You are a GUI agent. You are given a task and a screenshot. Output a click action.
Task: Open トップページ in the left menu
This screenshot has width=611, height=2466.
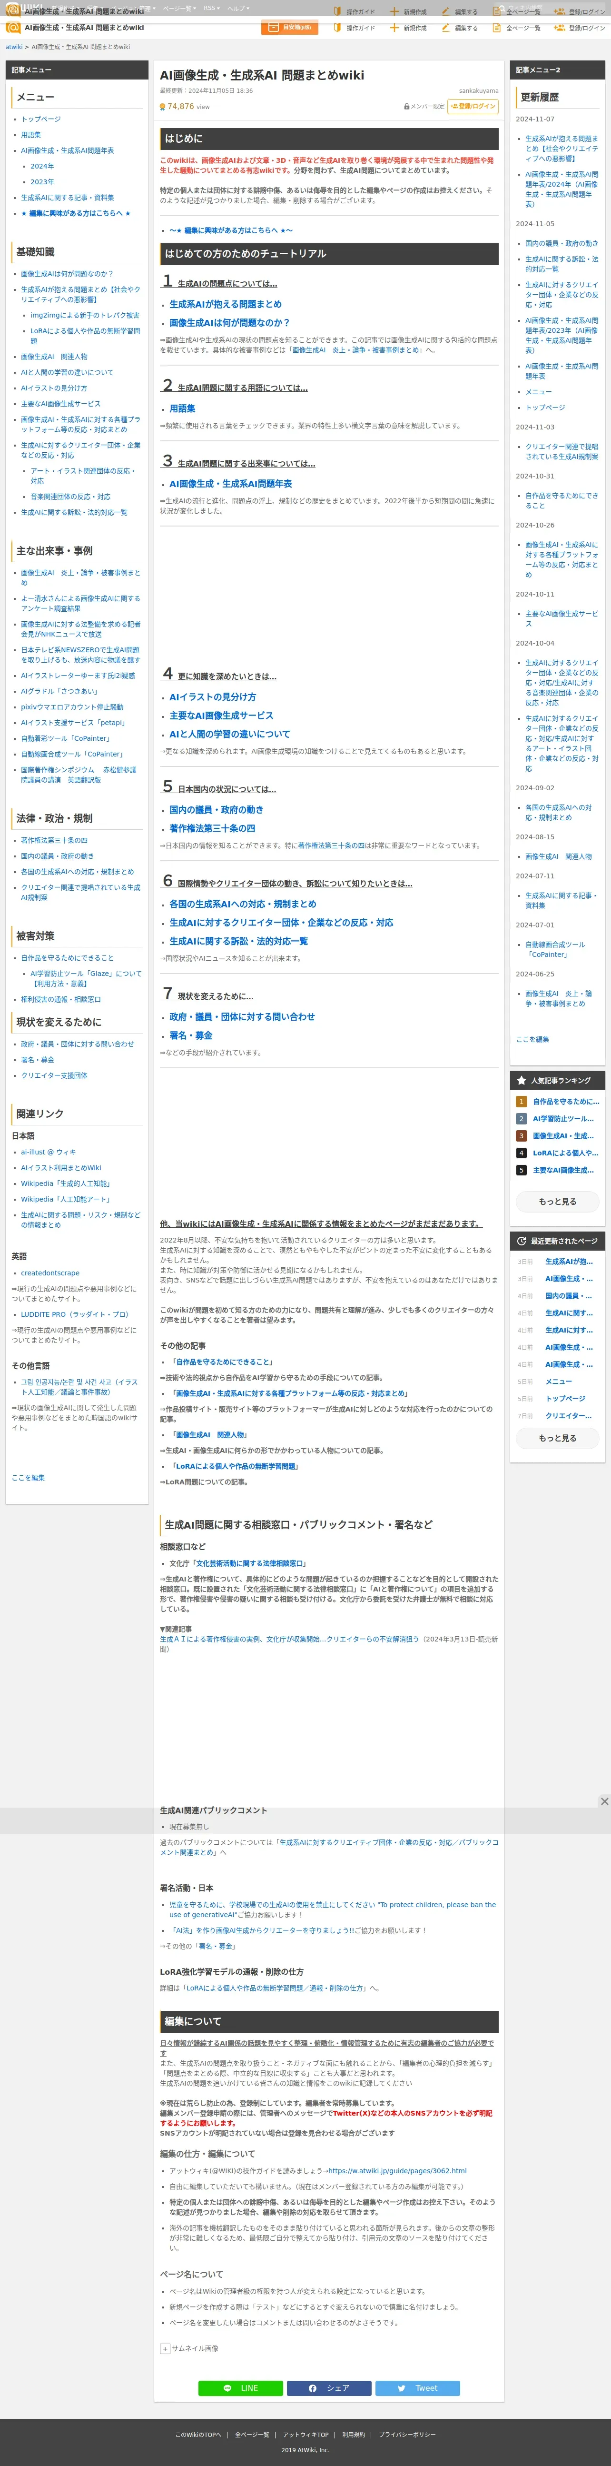click(x=40, y=119)
